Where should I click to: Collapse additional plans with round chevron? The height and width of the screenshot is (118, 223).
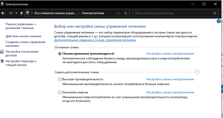197,72
